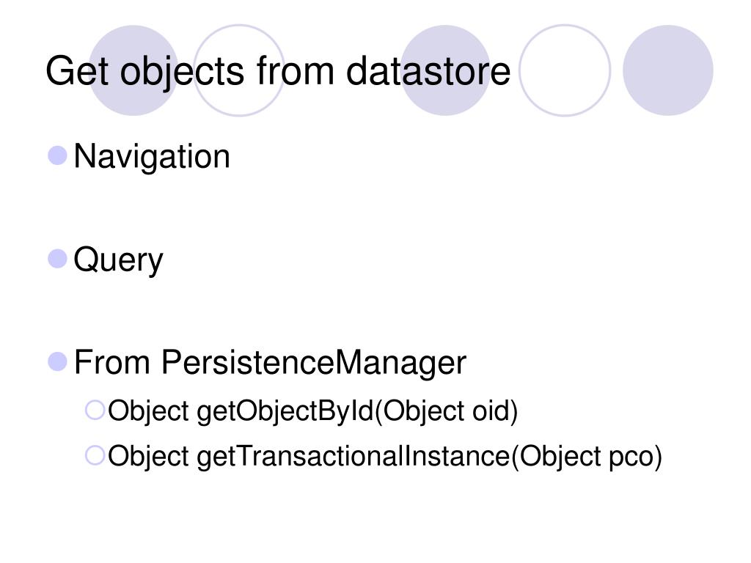Click the hollow bullet beside getTransactionalInstance
Image resolution: width=751 pixels, height=563 pixels.
95,455
